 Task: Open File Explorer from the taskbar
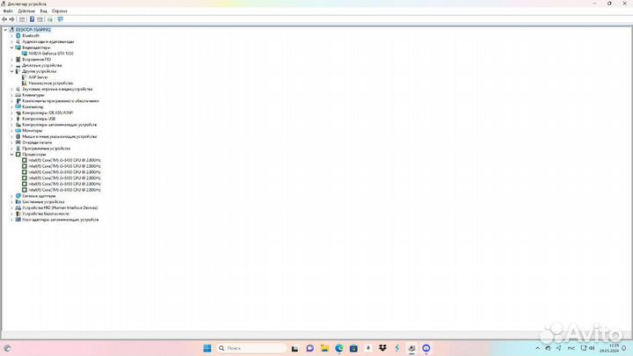(x=324, y=348)
